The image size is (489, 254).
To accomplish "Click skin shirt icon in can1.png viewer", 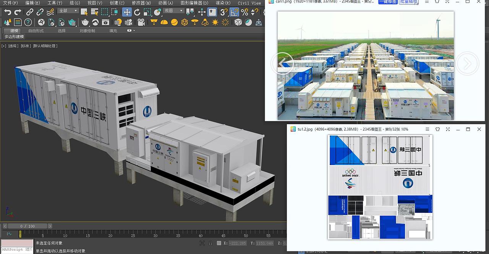I will tap(437, 2).
